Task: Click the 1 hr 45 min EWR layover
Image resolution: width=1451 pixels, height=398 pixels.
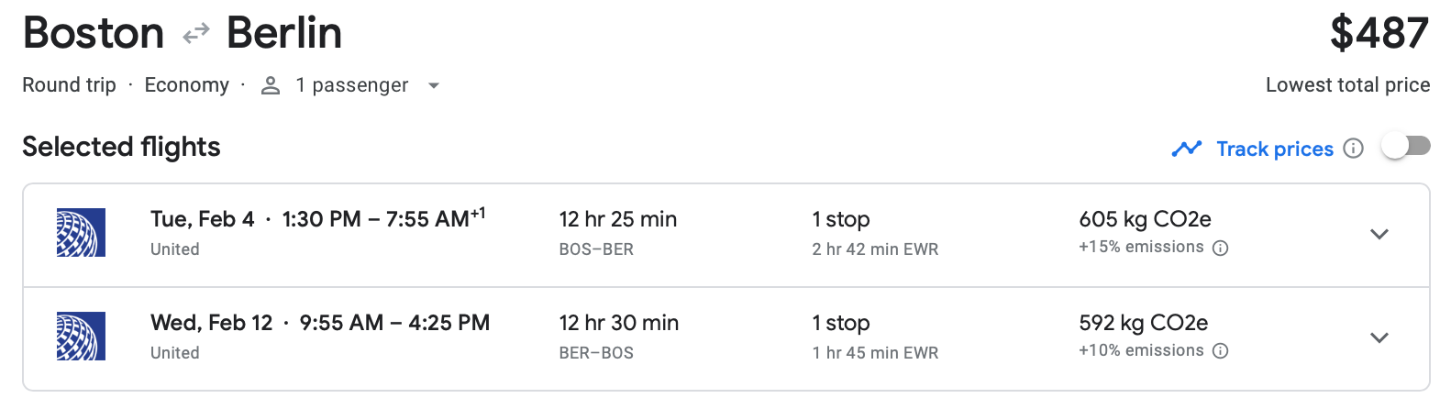Action: tap(875, 353)
